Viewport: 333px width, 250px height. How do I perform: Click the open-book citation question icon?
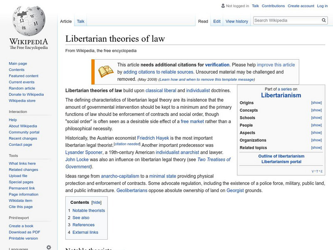click(106, 71)
